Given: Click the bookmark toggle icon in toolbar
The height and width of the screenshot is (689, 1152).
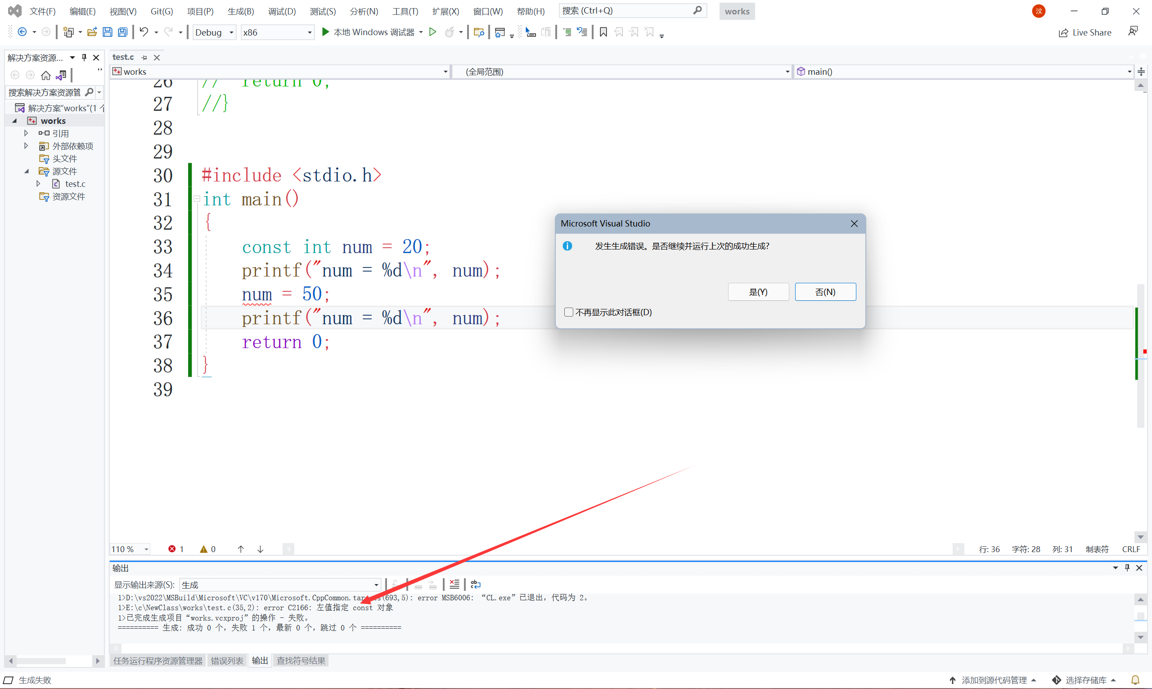Looking at the screenshot, I should click(x=603, y=32).
